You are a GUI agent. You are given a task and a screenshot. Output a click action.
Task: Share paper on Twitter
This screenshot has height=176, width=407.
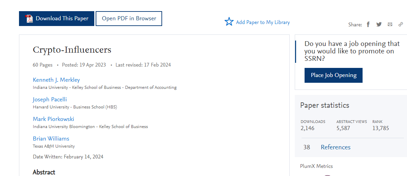(x=379, y=24)
